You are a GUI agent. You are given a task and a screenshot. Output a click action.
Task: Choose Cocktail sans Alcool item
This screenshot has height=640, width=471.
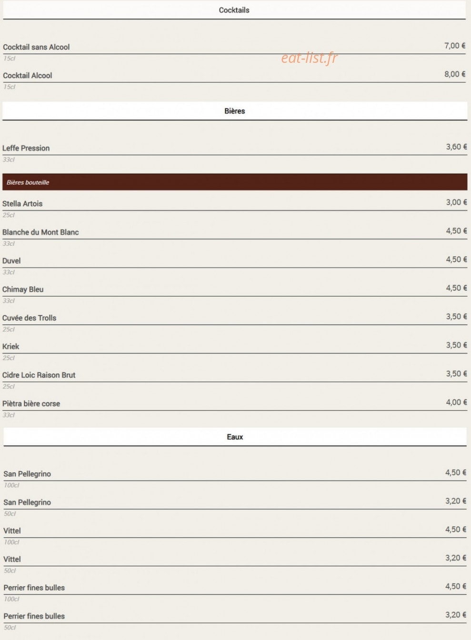(x=36, y=47)
